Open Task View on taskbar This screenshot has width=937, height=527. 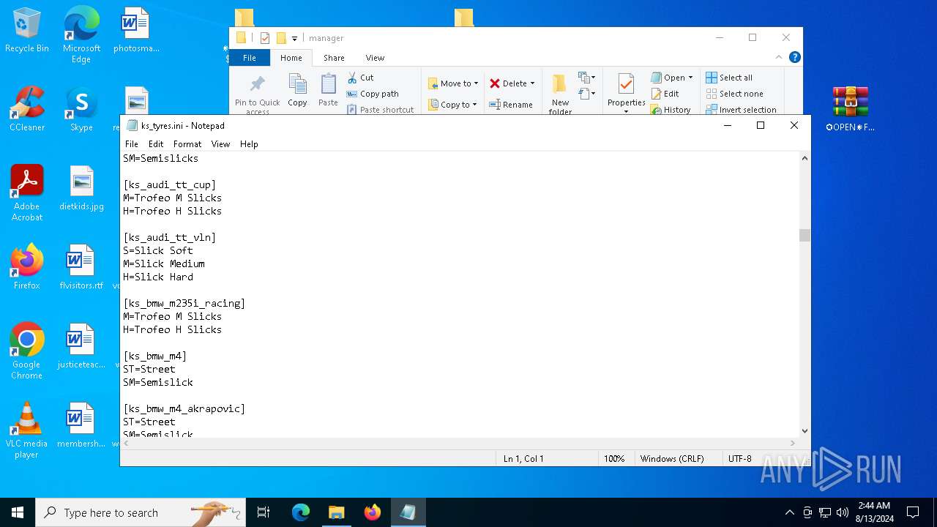coord(264,512)
